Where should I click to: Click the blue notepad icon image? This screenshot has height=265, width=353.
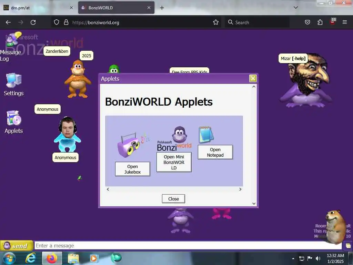click(206, 135)
